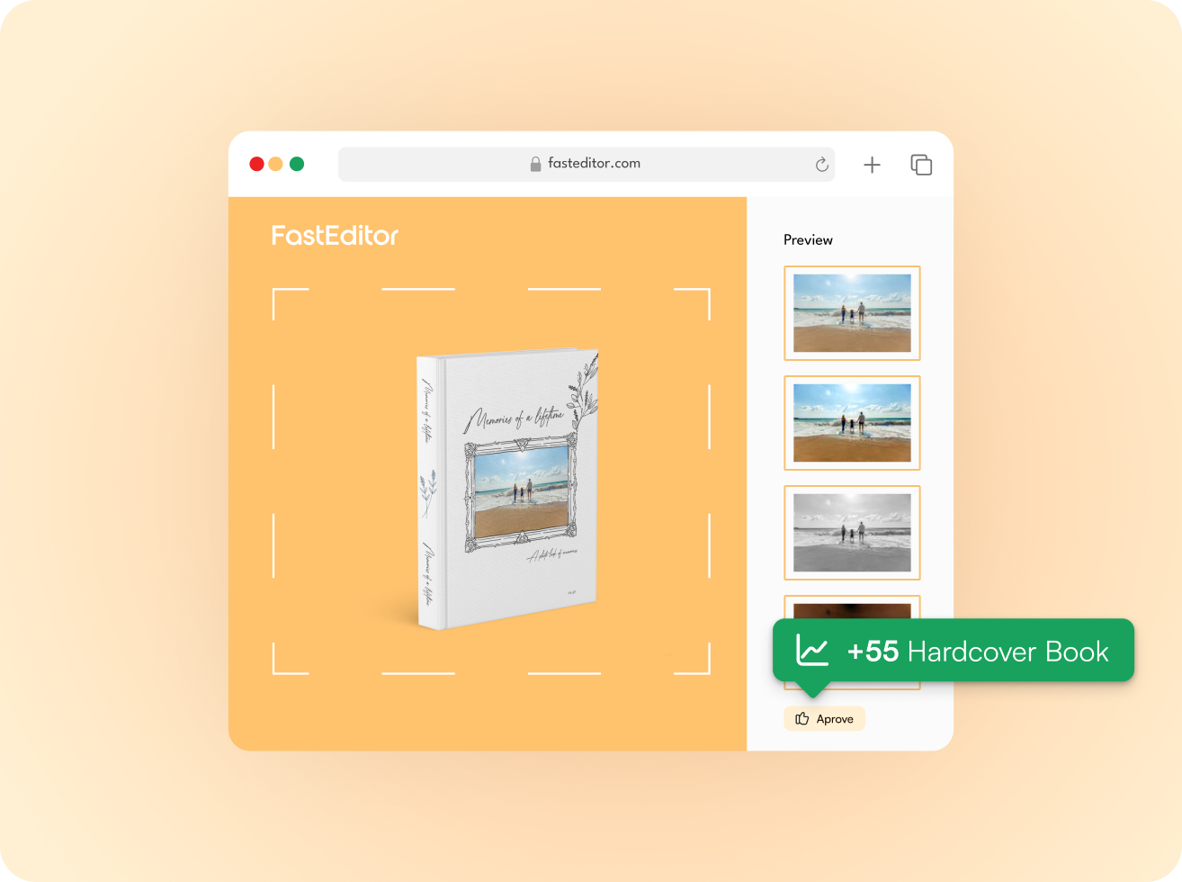
Task: Click the thumbs-up icon on the Aprove button
Action: pos(801,718)
